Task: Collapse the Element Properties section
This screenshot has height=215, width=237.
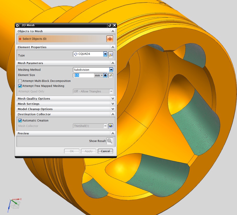Action: (x=113, y=47)
